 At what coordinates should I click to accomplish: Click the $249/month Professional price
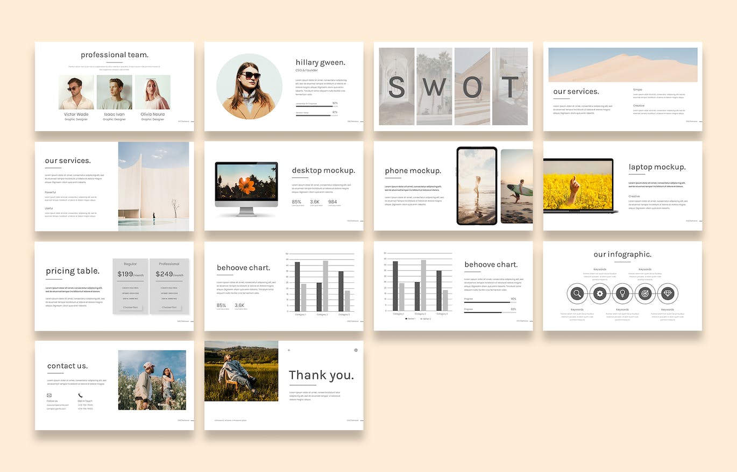tap(169, 274)
